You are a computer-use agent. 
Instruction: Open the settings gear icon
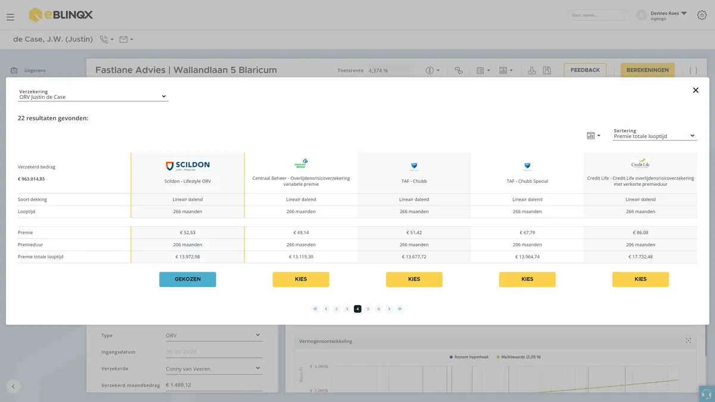(702, 15)
